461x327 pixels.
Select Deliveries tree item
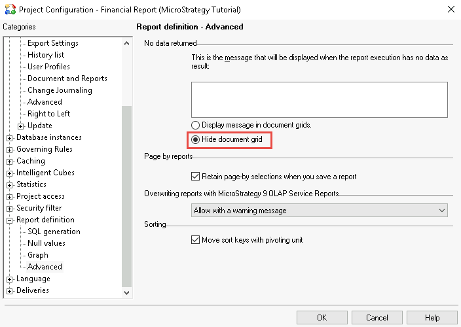click(33, 290)
